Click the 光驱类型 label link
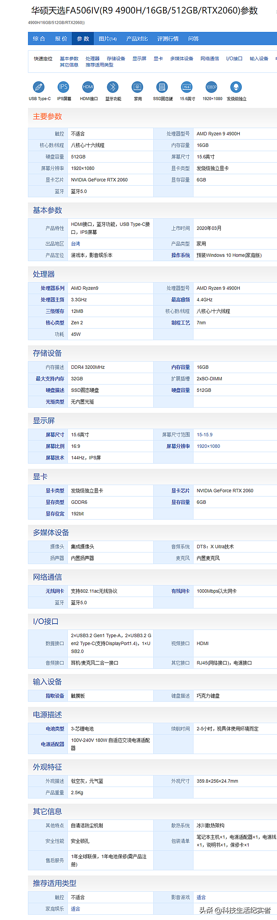277x920 pixels. point(55,402)
